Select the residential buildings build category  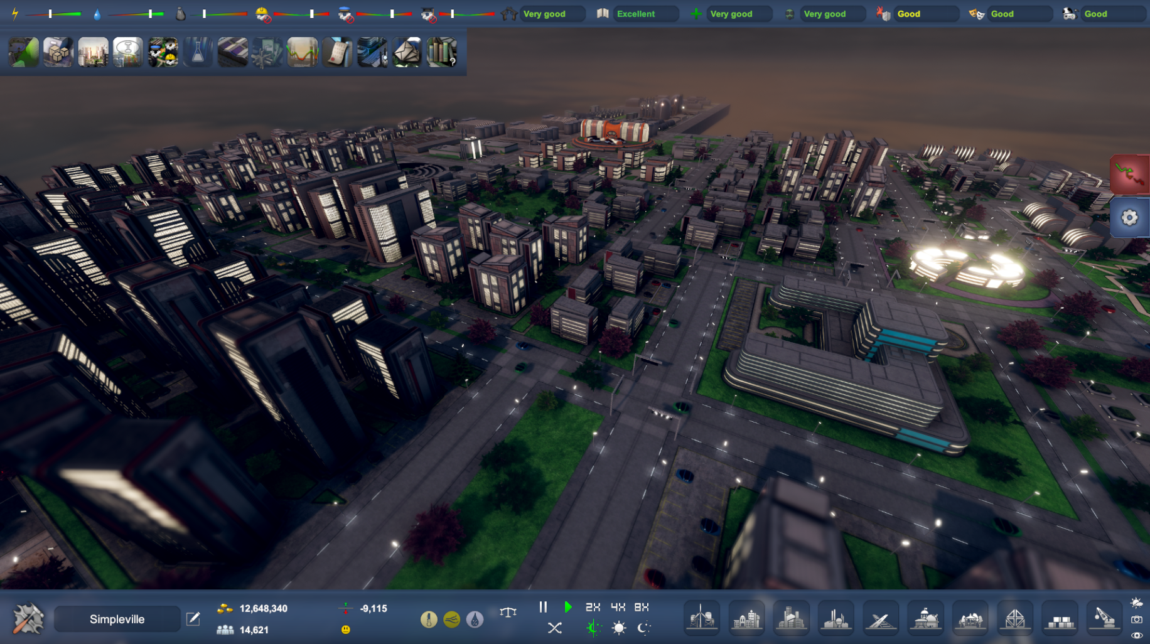pyautogui.click(x=746, y=618)
